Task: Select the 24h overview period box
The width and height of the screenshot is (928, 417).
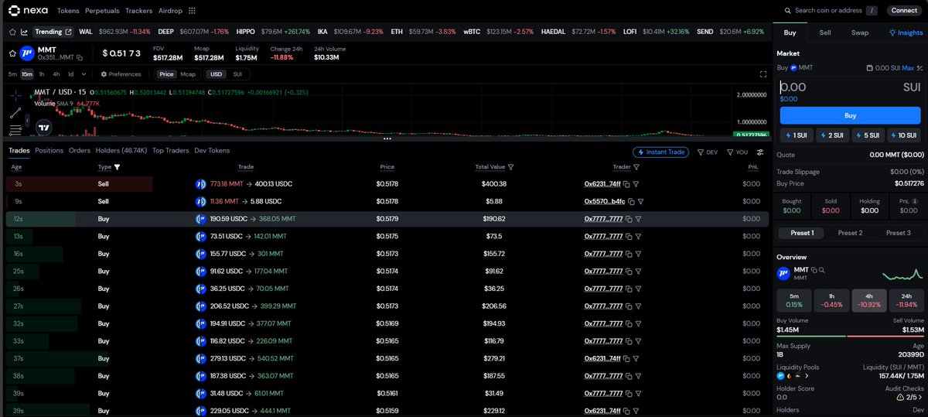Action: click(x=906, y=300)
